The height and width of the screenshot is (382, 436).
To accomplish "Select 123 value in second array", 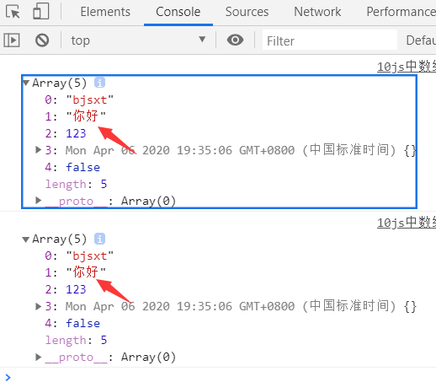I will coord(76,289).
